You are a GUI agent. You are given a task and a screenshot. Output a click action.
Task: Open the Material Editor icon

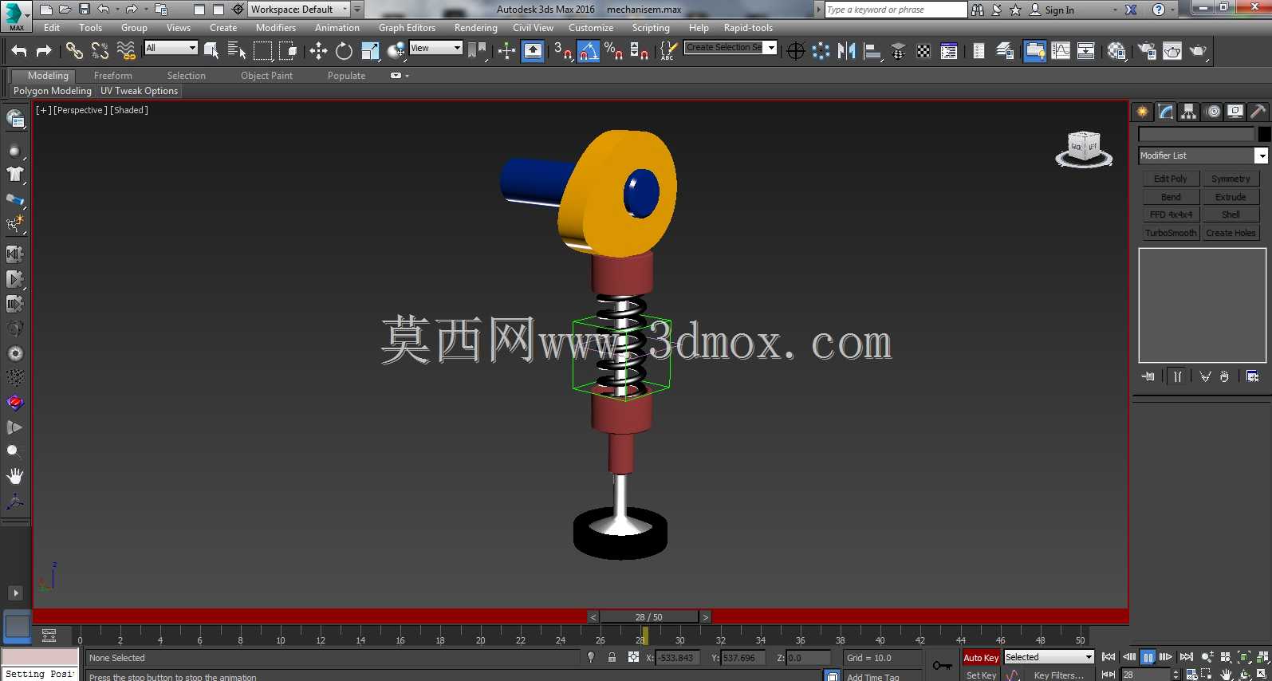[1116, 51]
